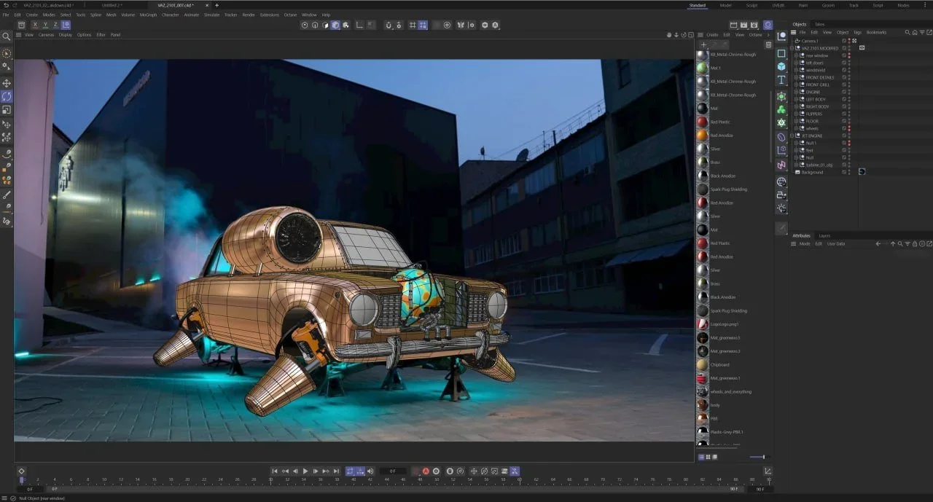Image resolution: width=933 pixels, height=502 pixels.
Task: Open the MoGraph menu
Action: click(x=148, y=15)
